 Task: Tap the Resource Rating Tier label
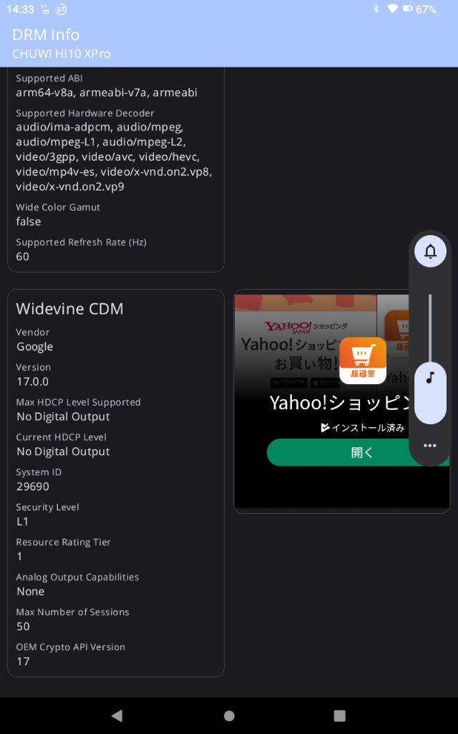tap(63, 542)
